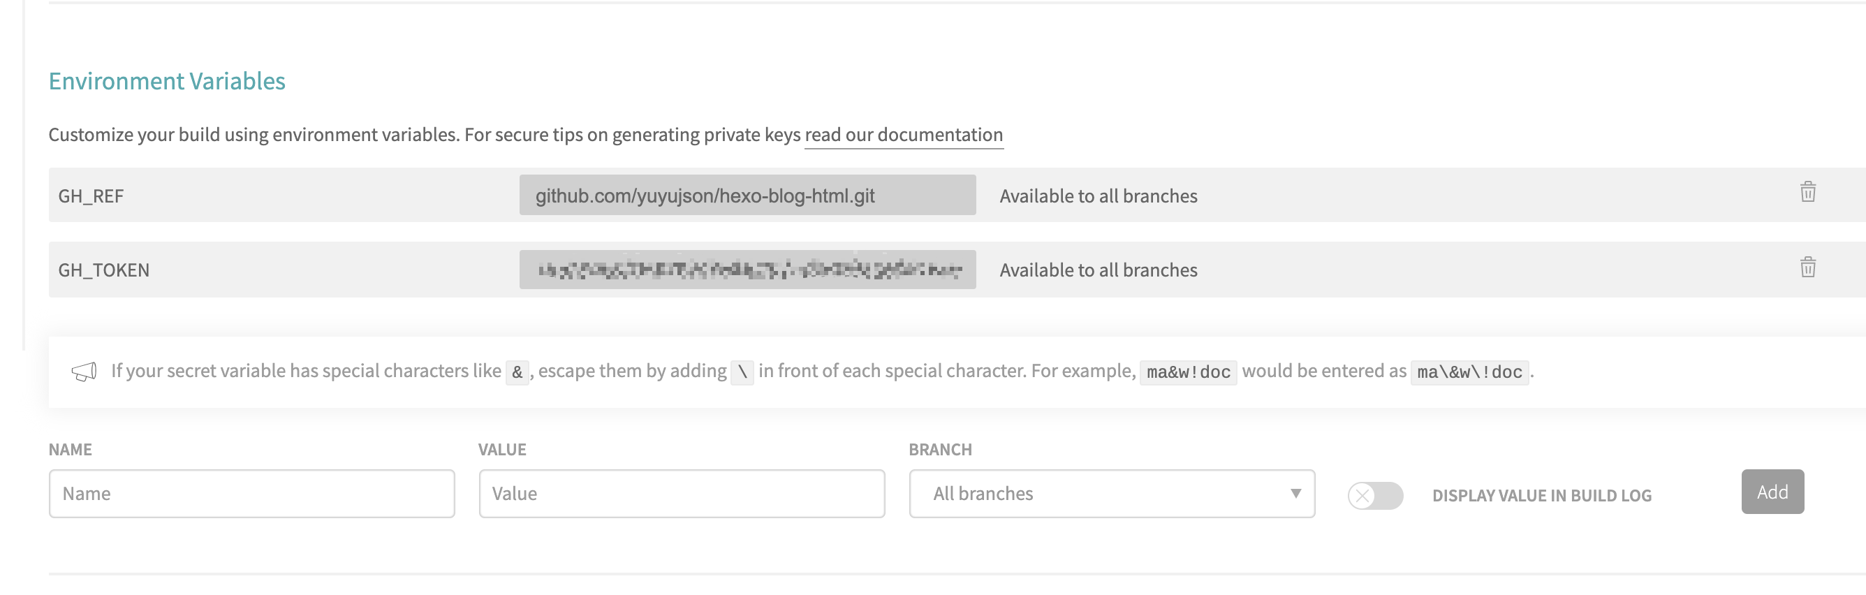The width and height of the screenshot is (1866, 595).
Task: Click the megaphone notice icon
Action: [x=84, y=372]
